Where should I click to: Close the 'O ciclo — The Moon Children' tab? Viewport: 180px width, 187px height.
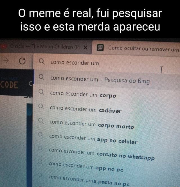pyautogui.click(x=85, y=48)
